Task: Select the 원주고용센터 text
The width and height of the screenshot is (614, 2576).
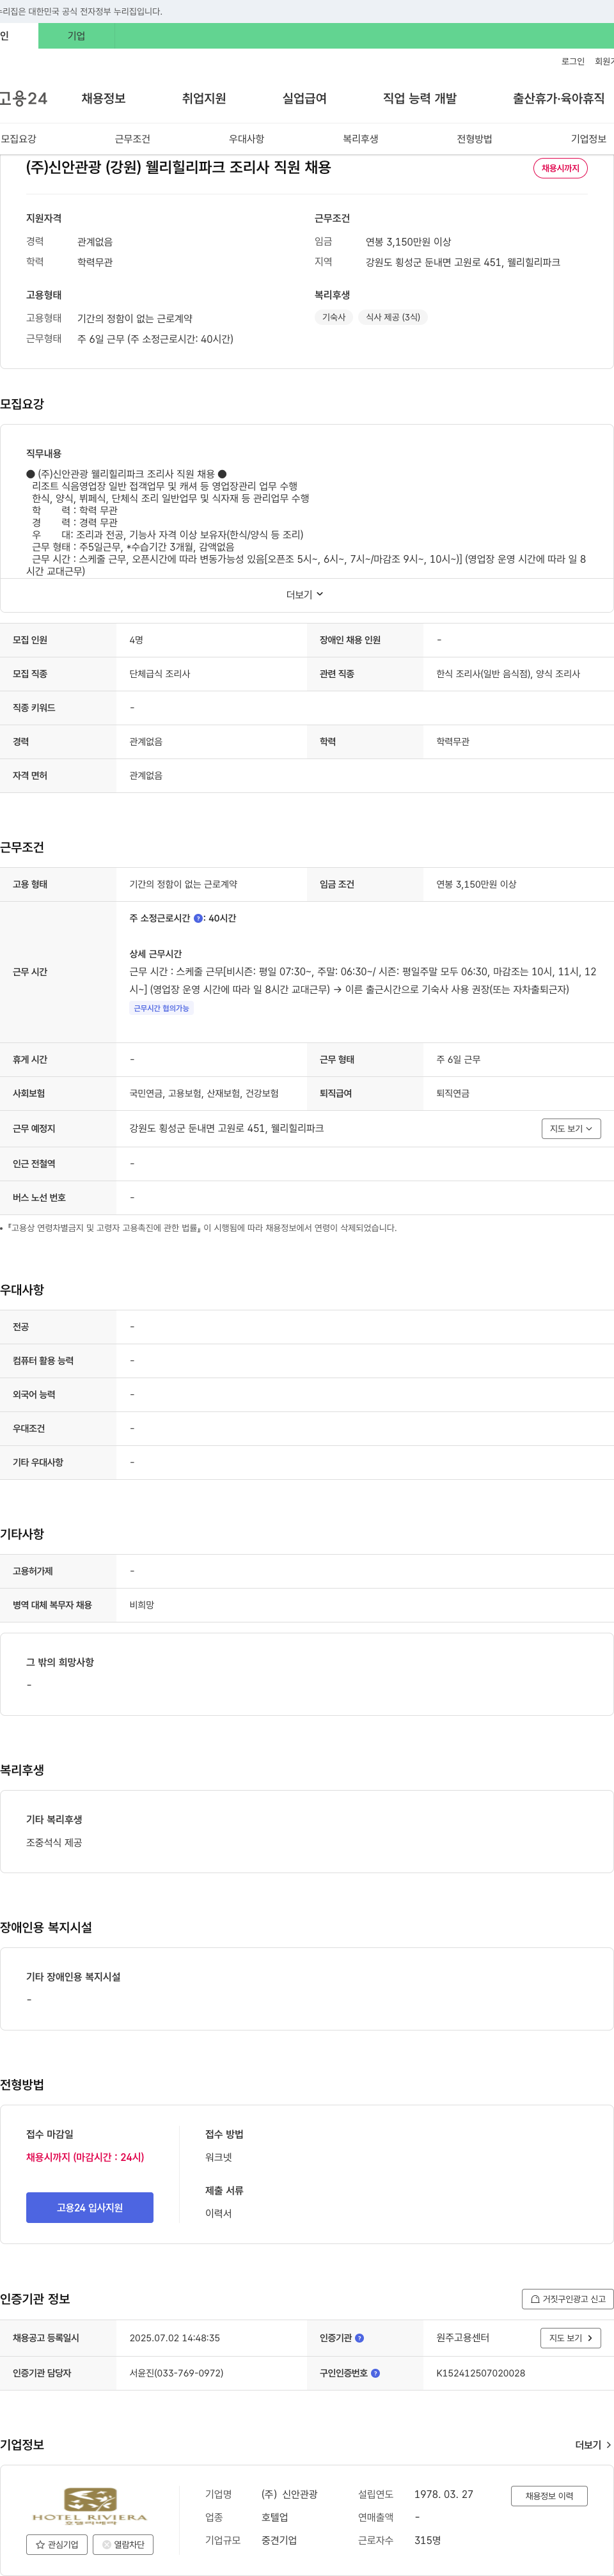Action: point(463,2338)
